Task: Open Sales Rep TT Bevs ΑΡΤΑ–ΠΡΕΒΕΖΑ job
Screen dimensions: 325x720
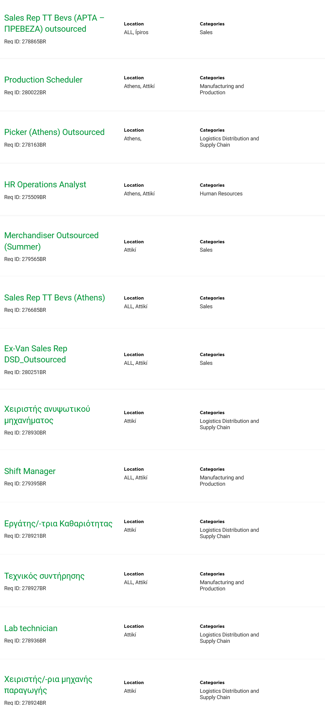Action: coord(54,23)
